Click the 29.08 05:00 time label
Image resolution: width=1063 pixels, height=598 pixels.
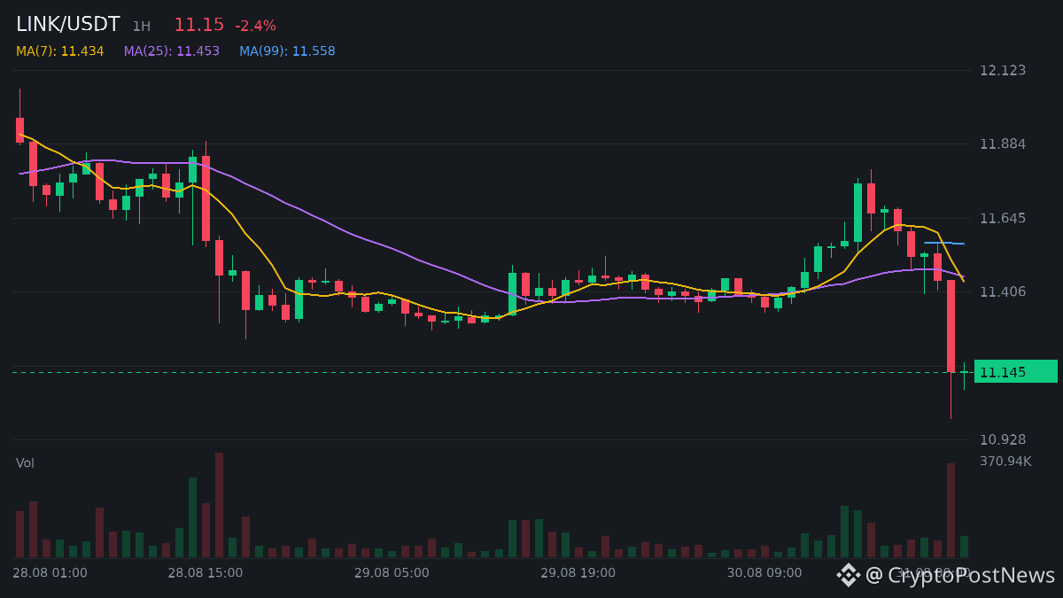[392, 572]
